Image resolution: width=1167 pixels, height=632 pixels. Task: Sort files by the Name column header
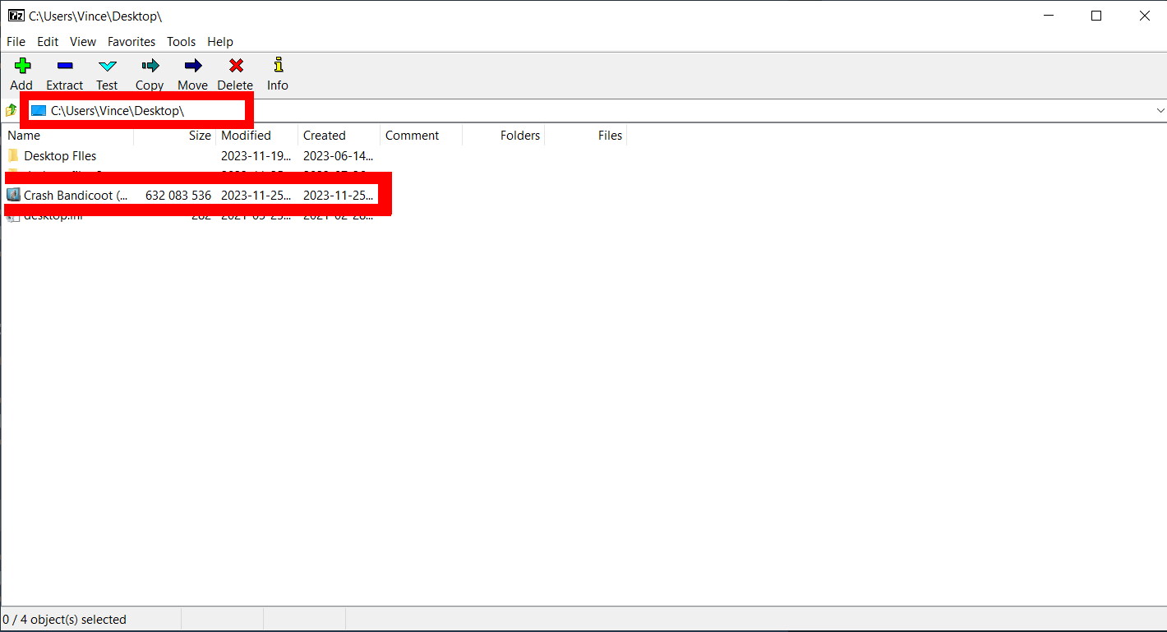pyautogui.click(x=23, y=135)
